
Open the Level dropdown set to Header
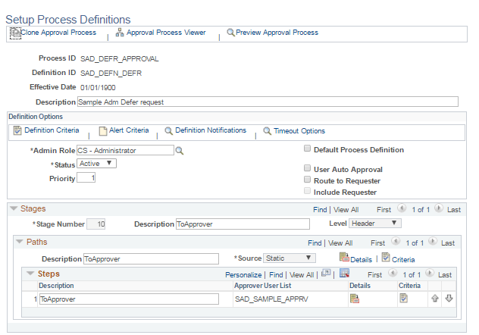(375, 224)
